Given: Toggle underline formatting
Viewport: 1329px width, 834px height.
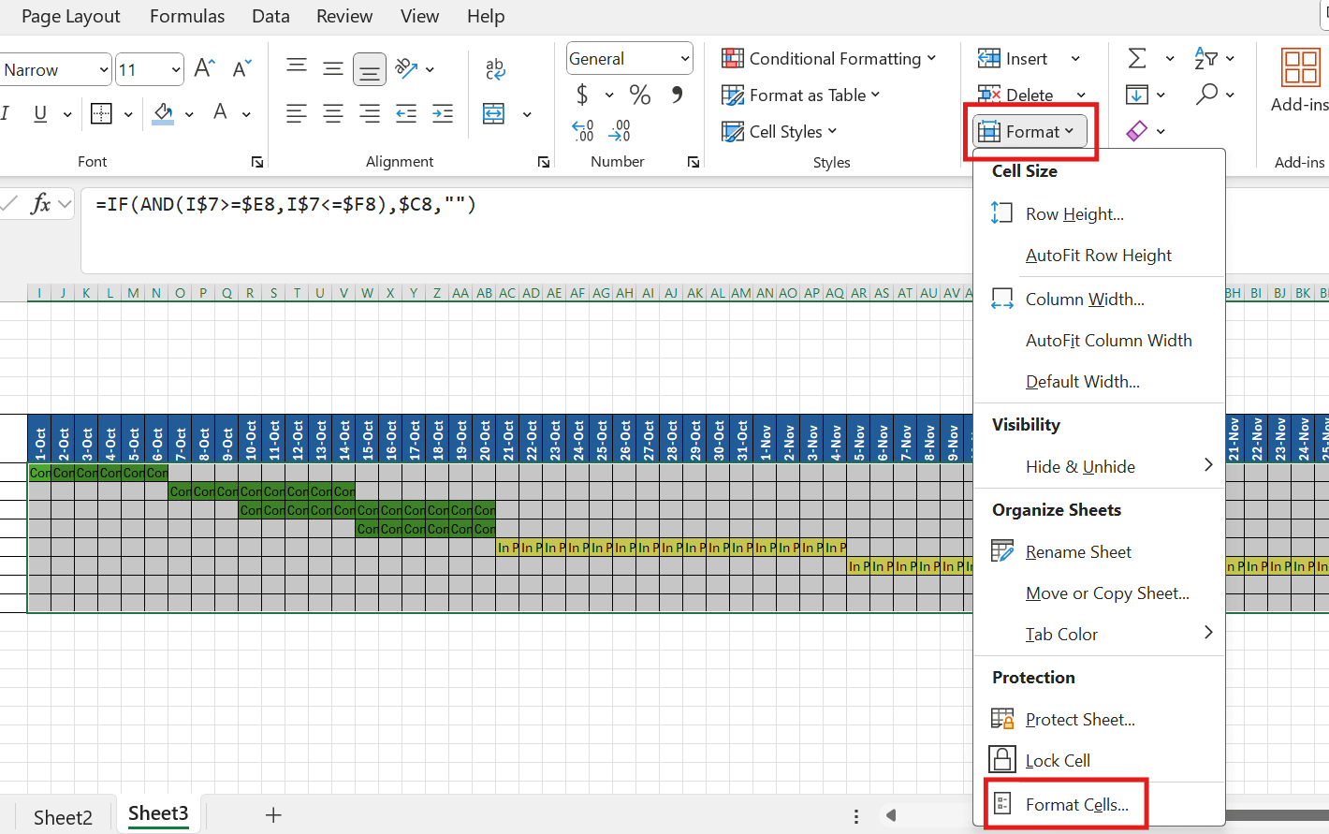Looking at the screenshot, I should 40,113.
